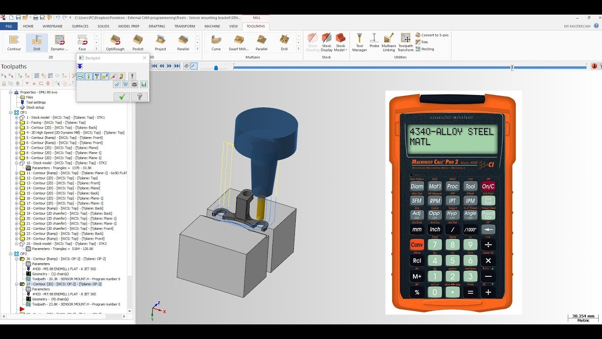Choose the 3D Project toolpath
The height and width of the screenshot is (339, 602).
pyautogui.click(x=160, y=42)
